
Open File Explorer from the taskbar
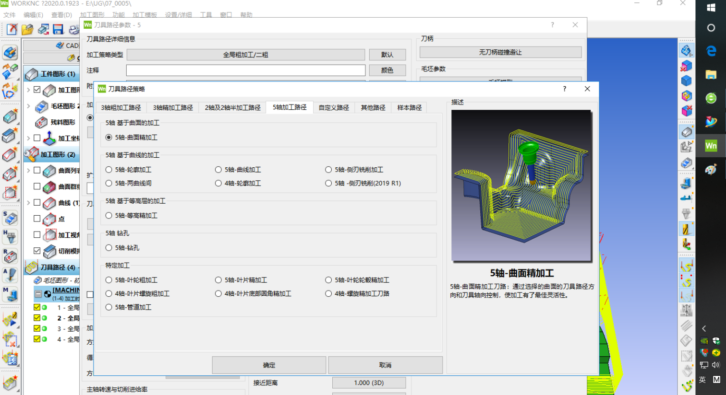(711, 74)
